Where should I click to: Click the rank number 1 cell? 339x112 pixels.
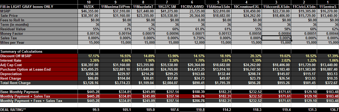[328, 2]
